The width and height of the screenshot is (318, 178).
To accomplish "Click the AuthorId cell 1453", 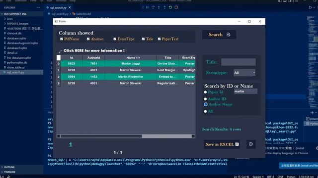I will coord(93,77).
